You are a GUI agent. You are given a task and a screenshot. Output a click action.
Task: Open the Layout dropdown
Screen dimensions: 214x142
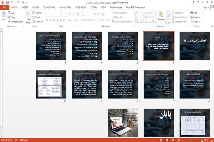coord(38,13)
